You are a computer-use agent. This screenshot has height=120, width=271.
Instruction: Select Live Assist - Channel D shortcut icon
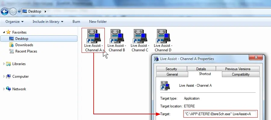pyautogui.click(x=163, y=37)
